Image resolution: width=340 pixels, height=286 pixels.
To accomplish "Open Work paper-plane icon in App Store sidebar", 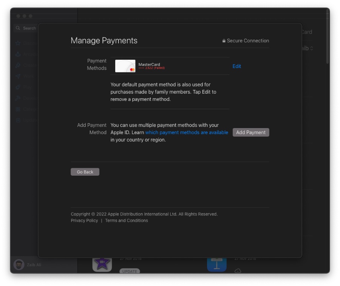I will tap(18, 76).
